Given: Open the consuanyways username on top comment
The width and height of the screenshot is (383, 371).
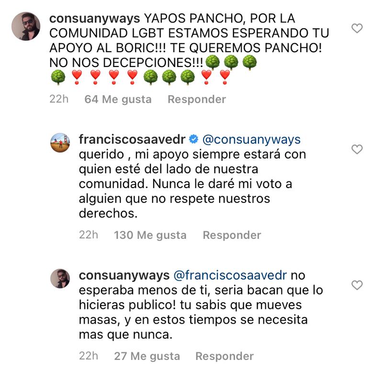Looking at the screenshot, I should pyautogui.click(x=94, y=19).
